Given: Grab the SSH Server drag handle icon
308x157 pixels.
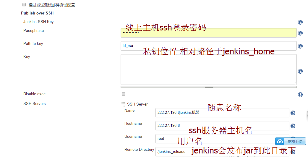Looking at the screenshot, I should (x=123, y=104).
